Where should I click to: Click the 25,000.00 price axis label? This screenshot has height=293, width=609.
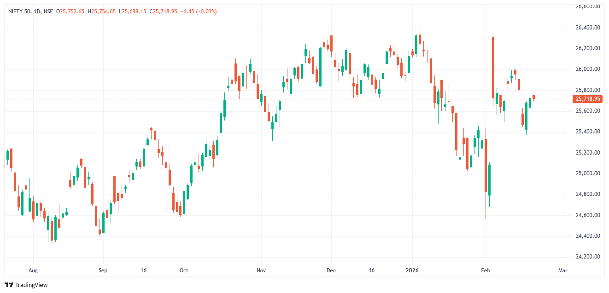pyautogui.click(x=588, y=173)
